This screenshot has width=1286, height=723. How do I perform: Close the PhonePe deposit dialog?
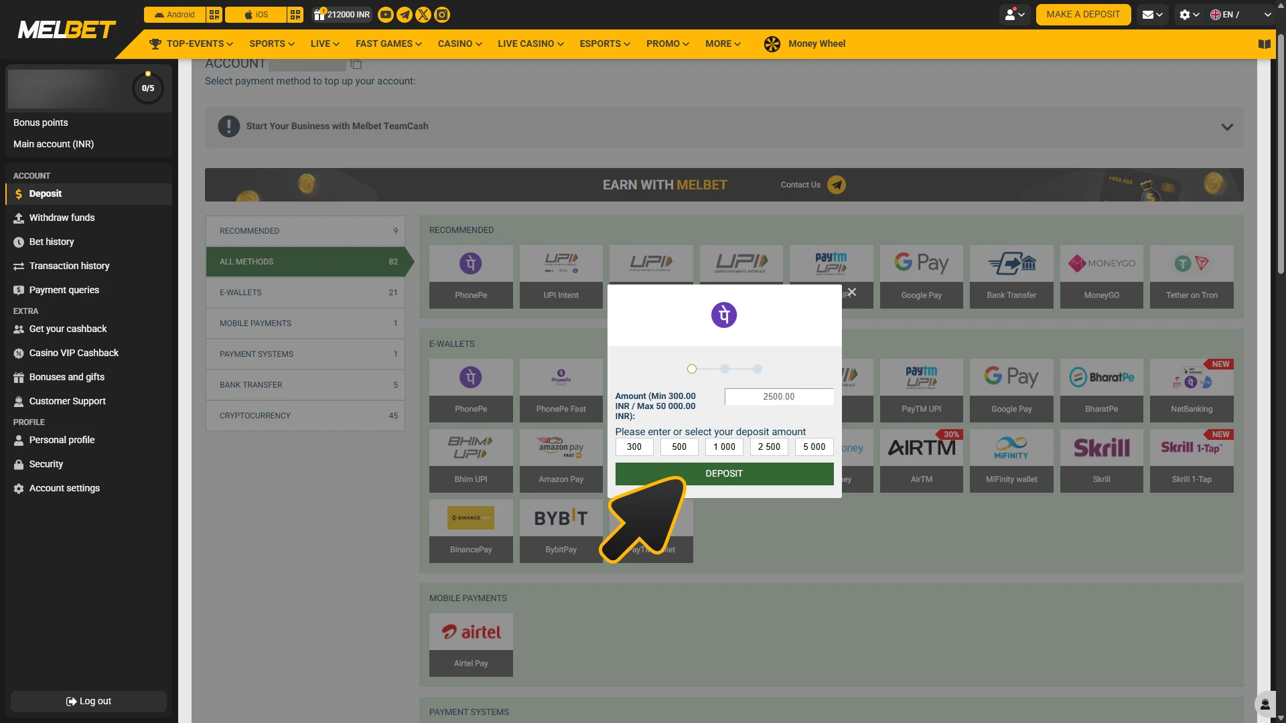(852, 293)
